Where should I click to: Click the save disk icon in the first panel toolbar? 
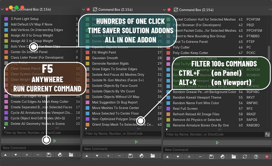(49, 155)
